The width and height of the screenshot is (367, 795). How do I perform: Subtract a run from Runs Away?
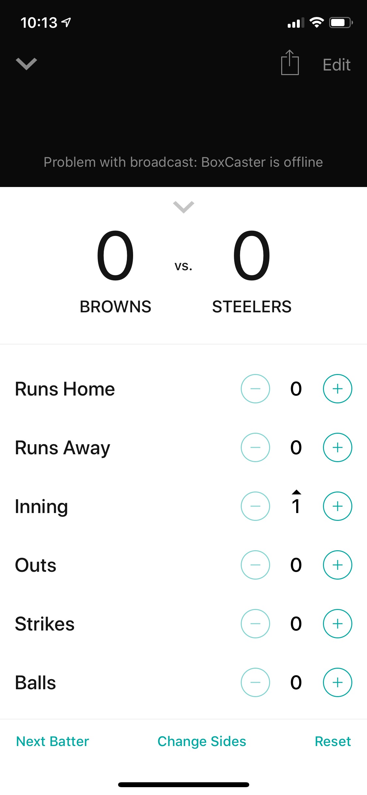point(255,447)
